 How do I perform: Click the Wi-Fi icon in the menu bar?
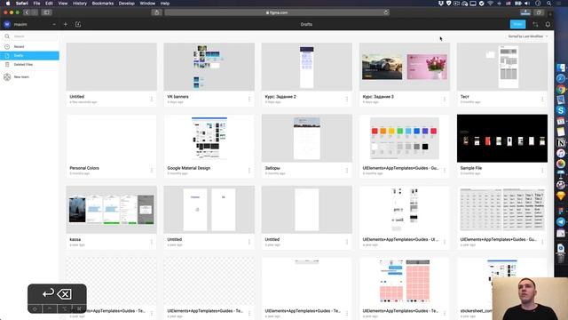(x=490, y=4)
